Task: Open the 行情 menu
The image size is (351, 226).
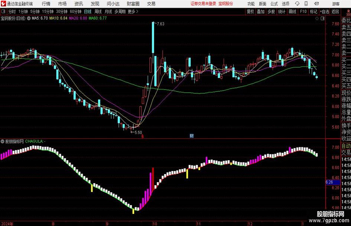Action: coord(46,4)
